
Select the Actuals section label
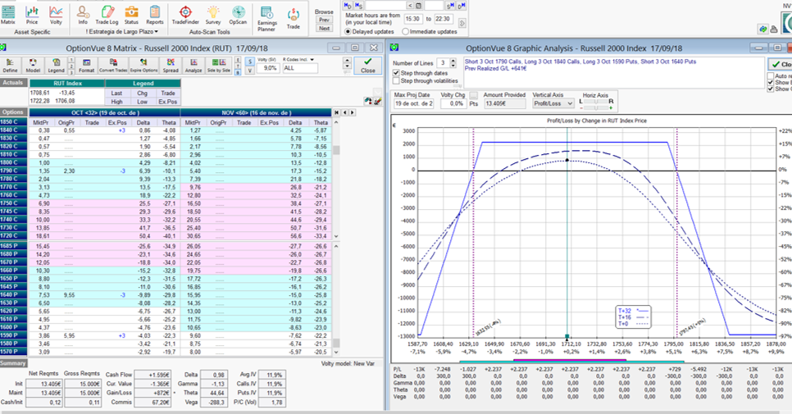(12, 82)
